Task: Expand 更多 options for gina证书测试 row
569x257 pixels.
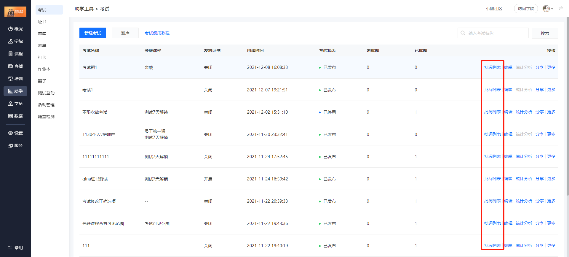Action: 551,179
